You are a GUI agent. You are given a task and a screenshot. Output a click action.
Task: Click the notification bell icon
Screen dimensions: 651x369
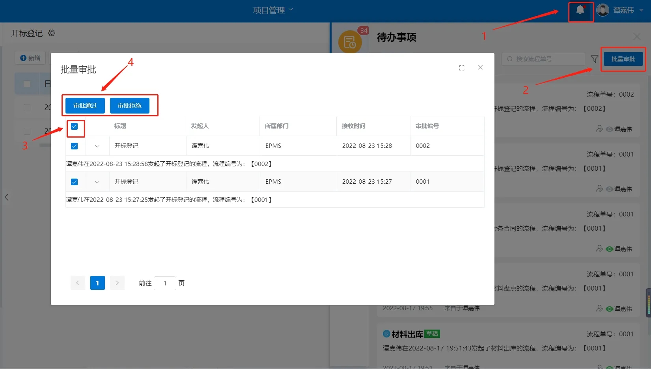(580, 10)
